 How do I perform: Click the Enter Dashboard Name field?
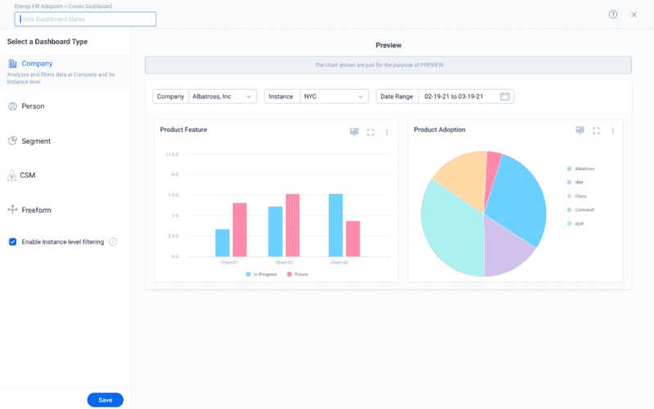(85, 19)
